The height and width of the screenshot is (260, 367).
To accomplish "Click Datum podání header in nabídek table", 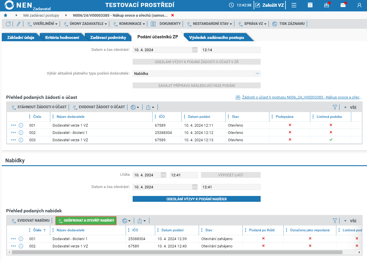I will (x=172, y=230).
